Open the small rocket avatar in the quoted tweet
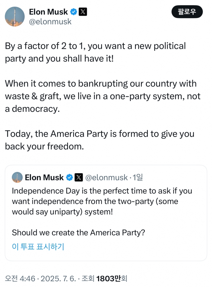This screenshot has width=212, height=287. pos(17,177)
